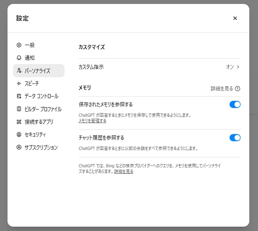Open the カスタム指示 settings row
The image size is (258, 231).
159,67
